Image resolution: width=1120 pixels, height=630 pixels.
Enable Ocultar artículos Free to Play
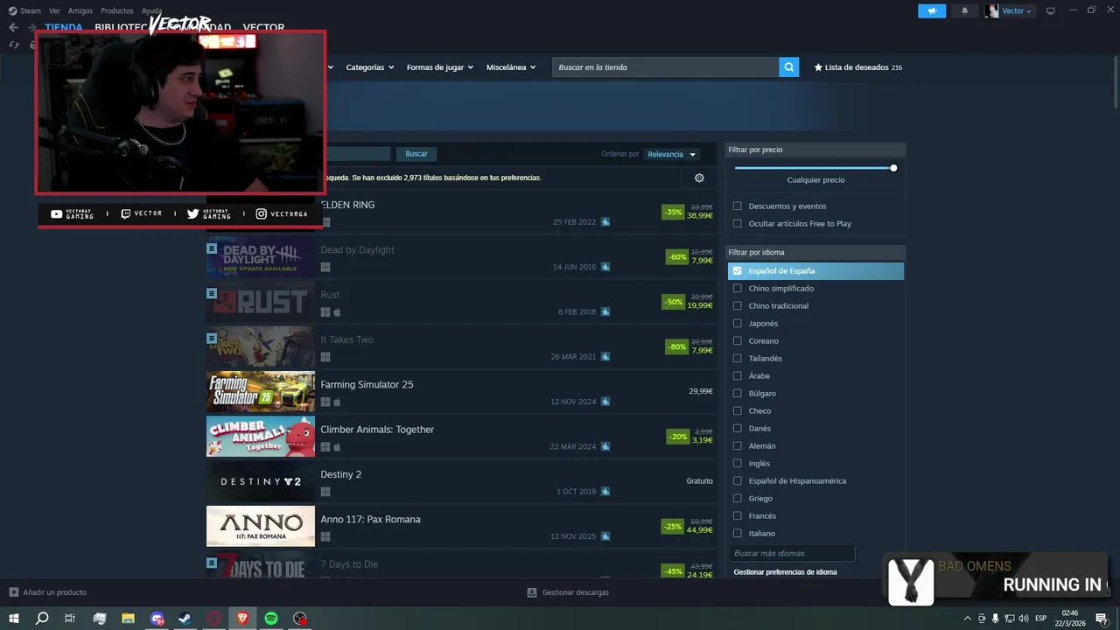tap(737, 224)
